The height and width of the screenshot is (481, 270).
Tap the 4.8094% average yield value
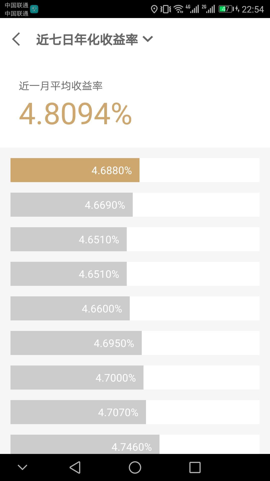tap(75, 114)
